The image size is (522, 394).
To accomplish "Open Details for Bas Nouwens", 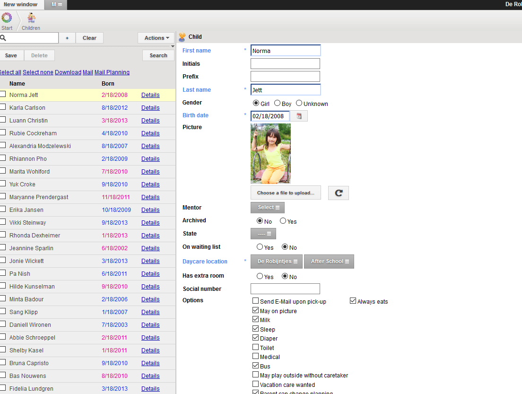I will 150,376.
